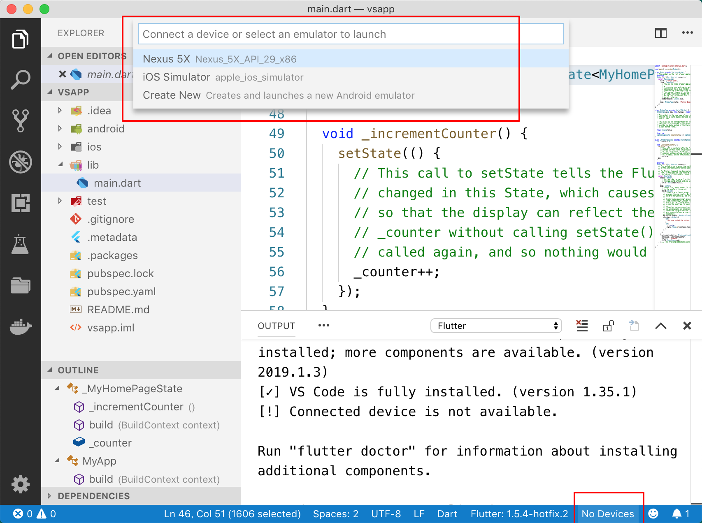Open the .gitignore file
The width and height of the screenshot is (702, 523).
(x=141, y=219)
